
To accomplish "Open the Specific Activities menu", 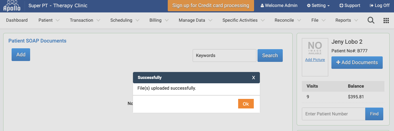I will coord(243,20).
